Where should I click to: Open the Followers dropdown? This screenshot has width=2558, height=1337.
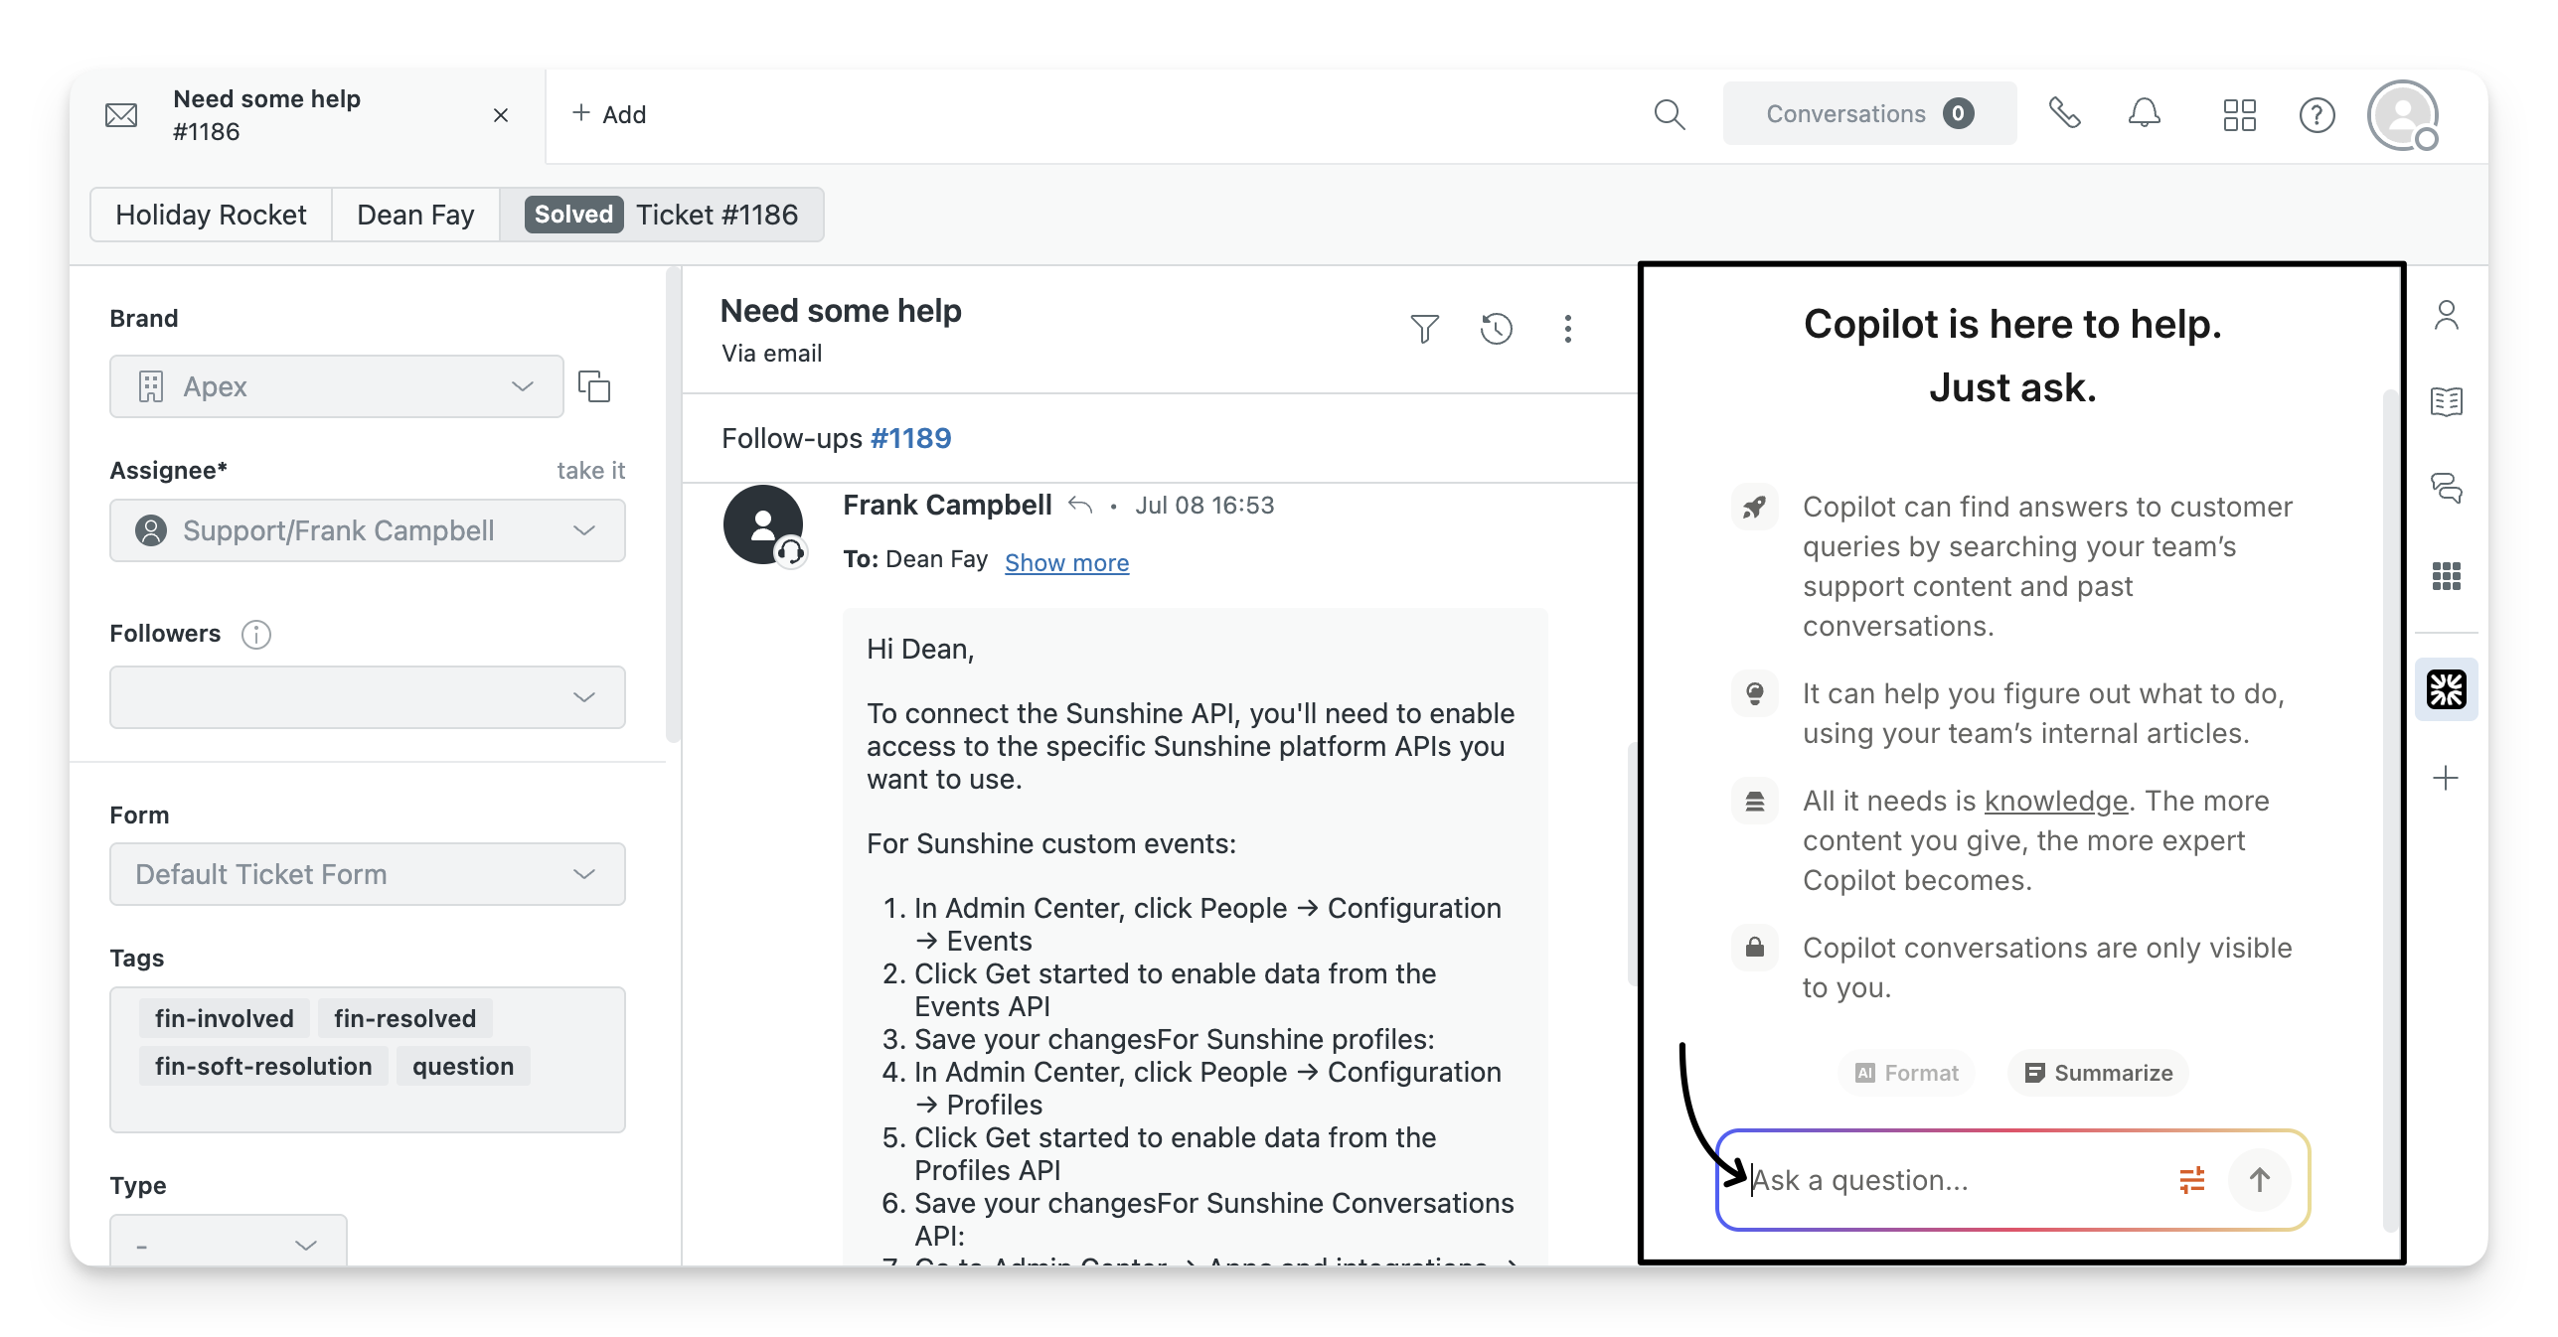367,697
